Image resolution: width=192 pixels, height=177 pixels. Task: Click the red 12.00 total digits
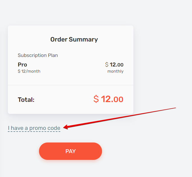[112, 99]
